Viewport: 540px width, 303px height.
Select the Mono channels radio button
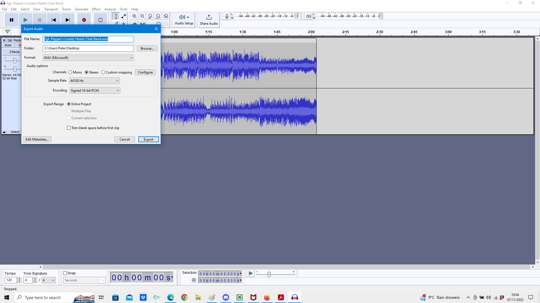70,72
